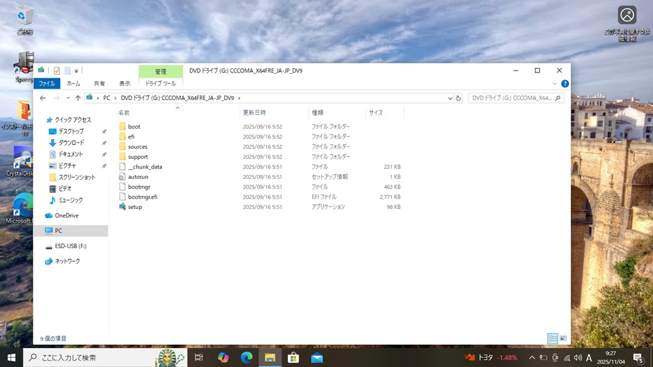653x367 pixels.
Task: Click the Properties quick access toolbar icon
Action: [57, 71]
